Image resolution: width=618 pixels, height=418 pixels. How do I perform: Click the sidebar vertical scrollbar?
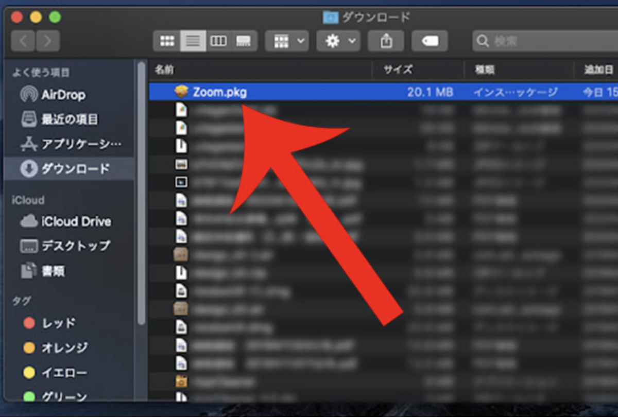[141, 193]
